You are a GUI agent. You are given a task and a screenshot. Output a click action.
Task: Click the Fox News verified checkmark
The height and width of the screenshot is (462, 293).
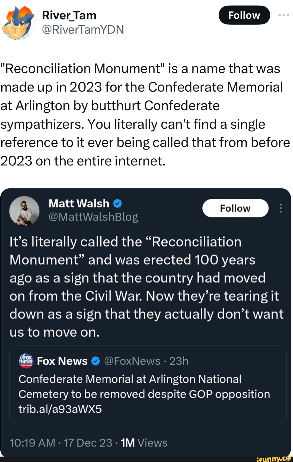coord(95,360)
